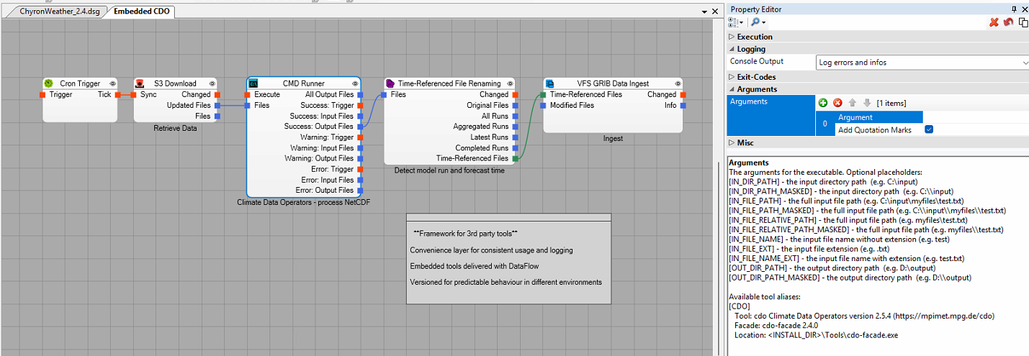The width and height of the screenshot is (1029, 356).
Task: Click the Argument value input field
Action: tap(976, 117)
